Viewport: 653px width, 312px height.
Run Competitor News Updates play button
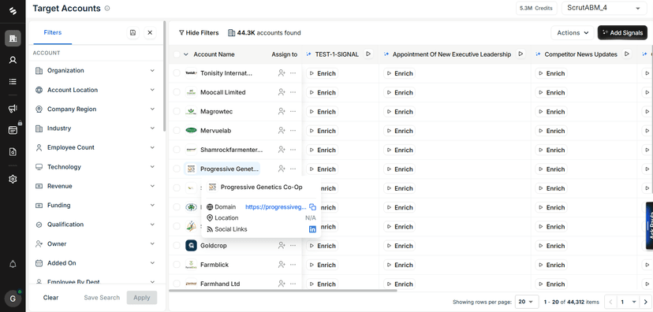pos(626,54)
